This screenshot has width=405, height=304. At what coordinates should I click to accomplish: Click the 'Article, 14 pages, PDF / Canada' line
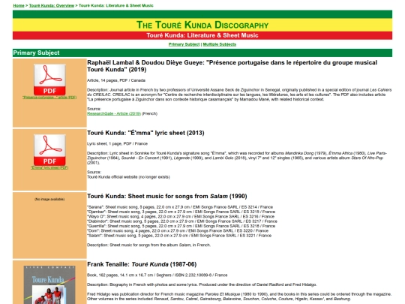coord(116,80)
